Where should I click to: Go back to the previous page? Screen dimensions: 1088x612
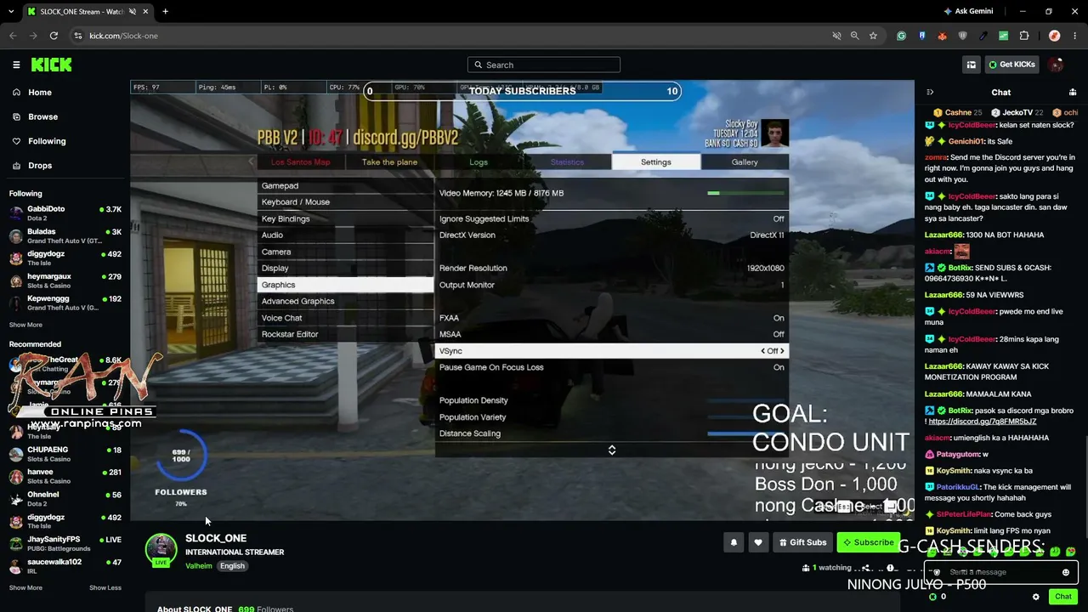13,36
